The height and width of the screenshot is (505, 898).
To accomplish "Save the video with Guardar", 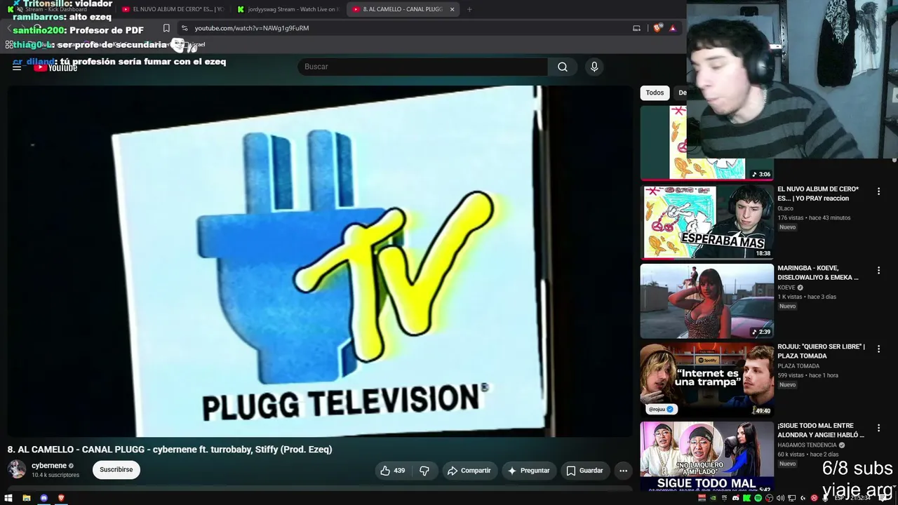I will pyautogui.click(x=584, y=471).
